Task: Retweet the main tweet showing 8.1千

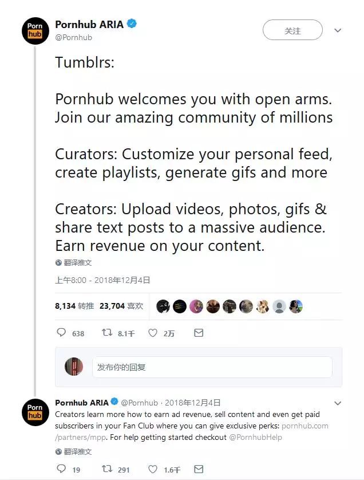Action: [107, 332]
